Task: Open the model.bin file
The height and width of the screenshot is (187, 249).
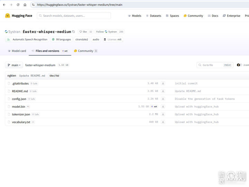Action: [x=19, y=107]
